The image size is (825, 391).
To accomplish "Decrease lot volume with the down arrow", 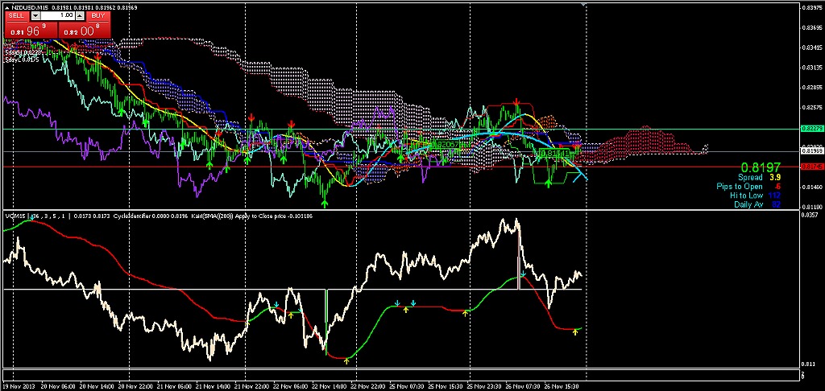I will coord(35,16).
